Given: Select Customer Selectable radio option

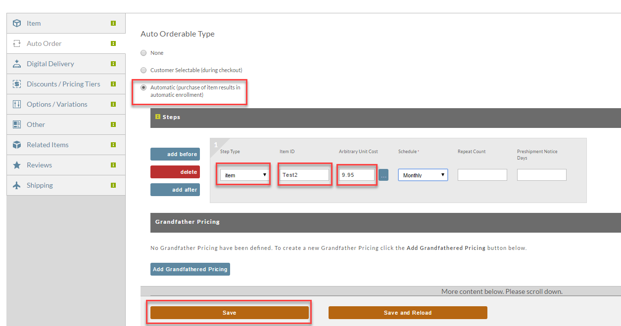Looking at the screenshot, I should click(x=143, y=70).
